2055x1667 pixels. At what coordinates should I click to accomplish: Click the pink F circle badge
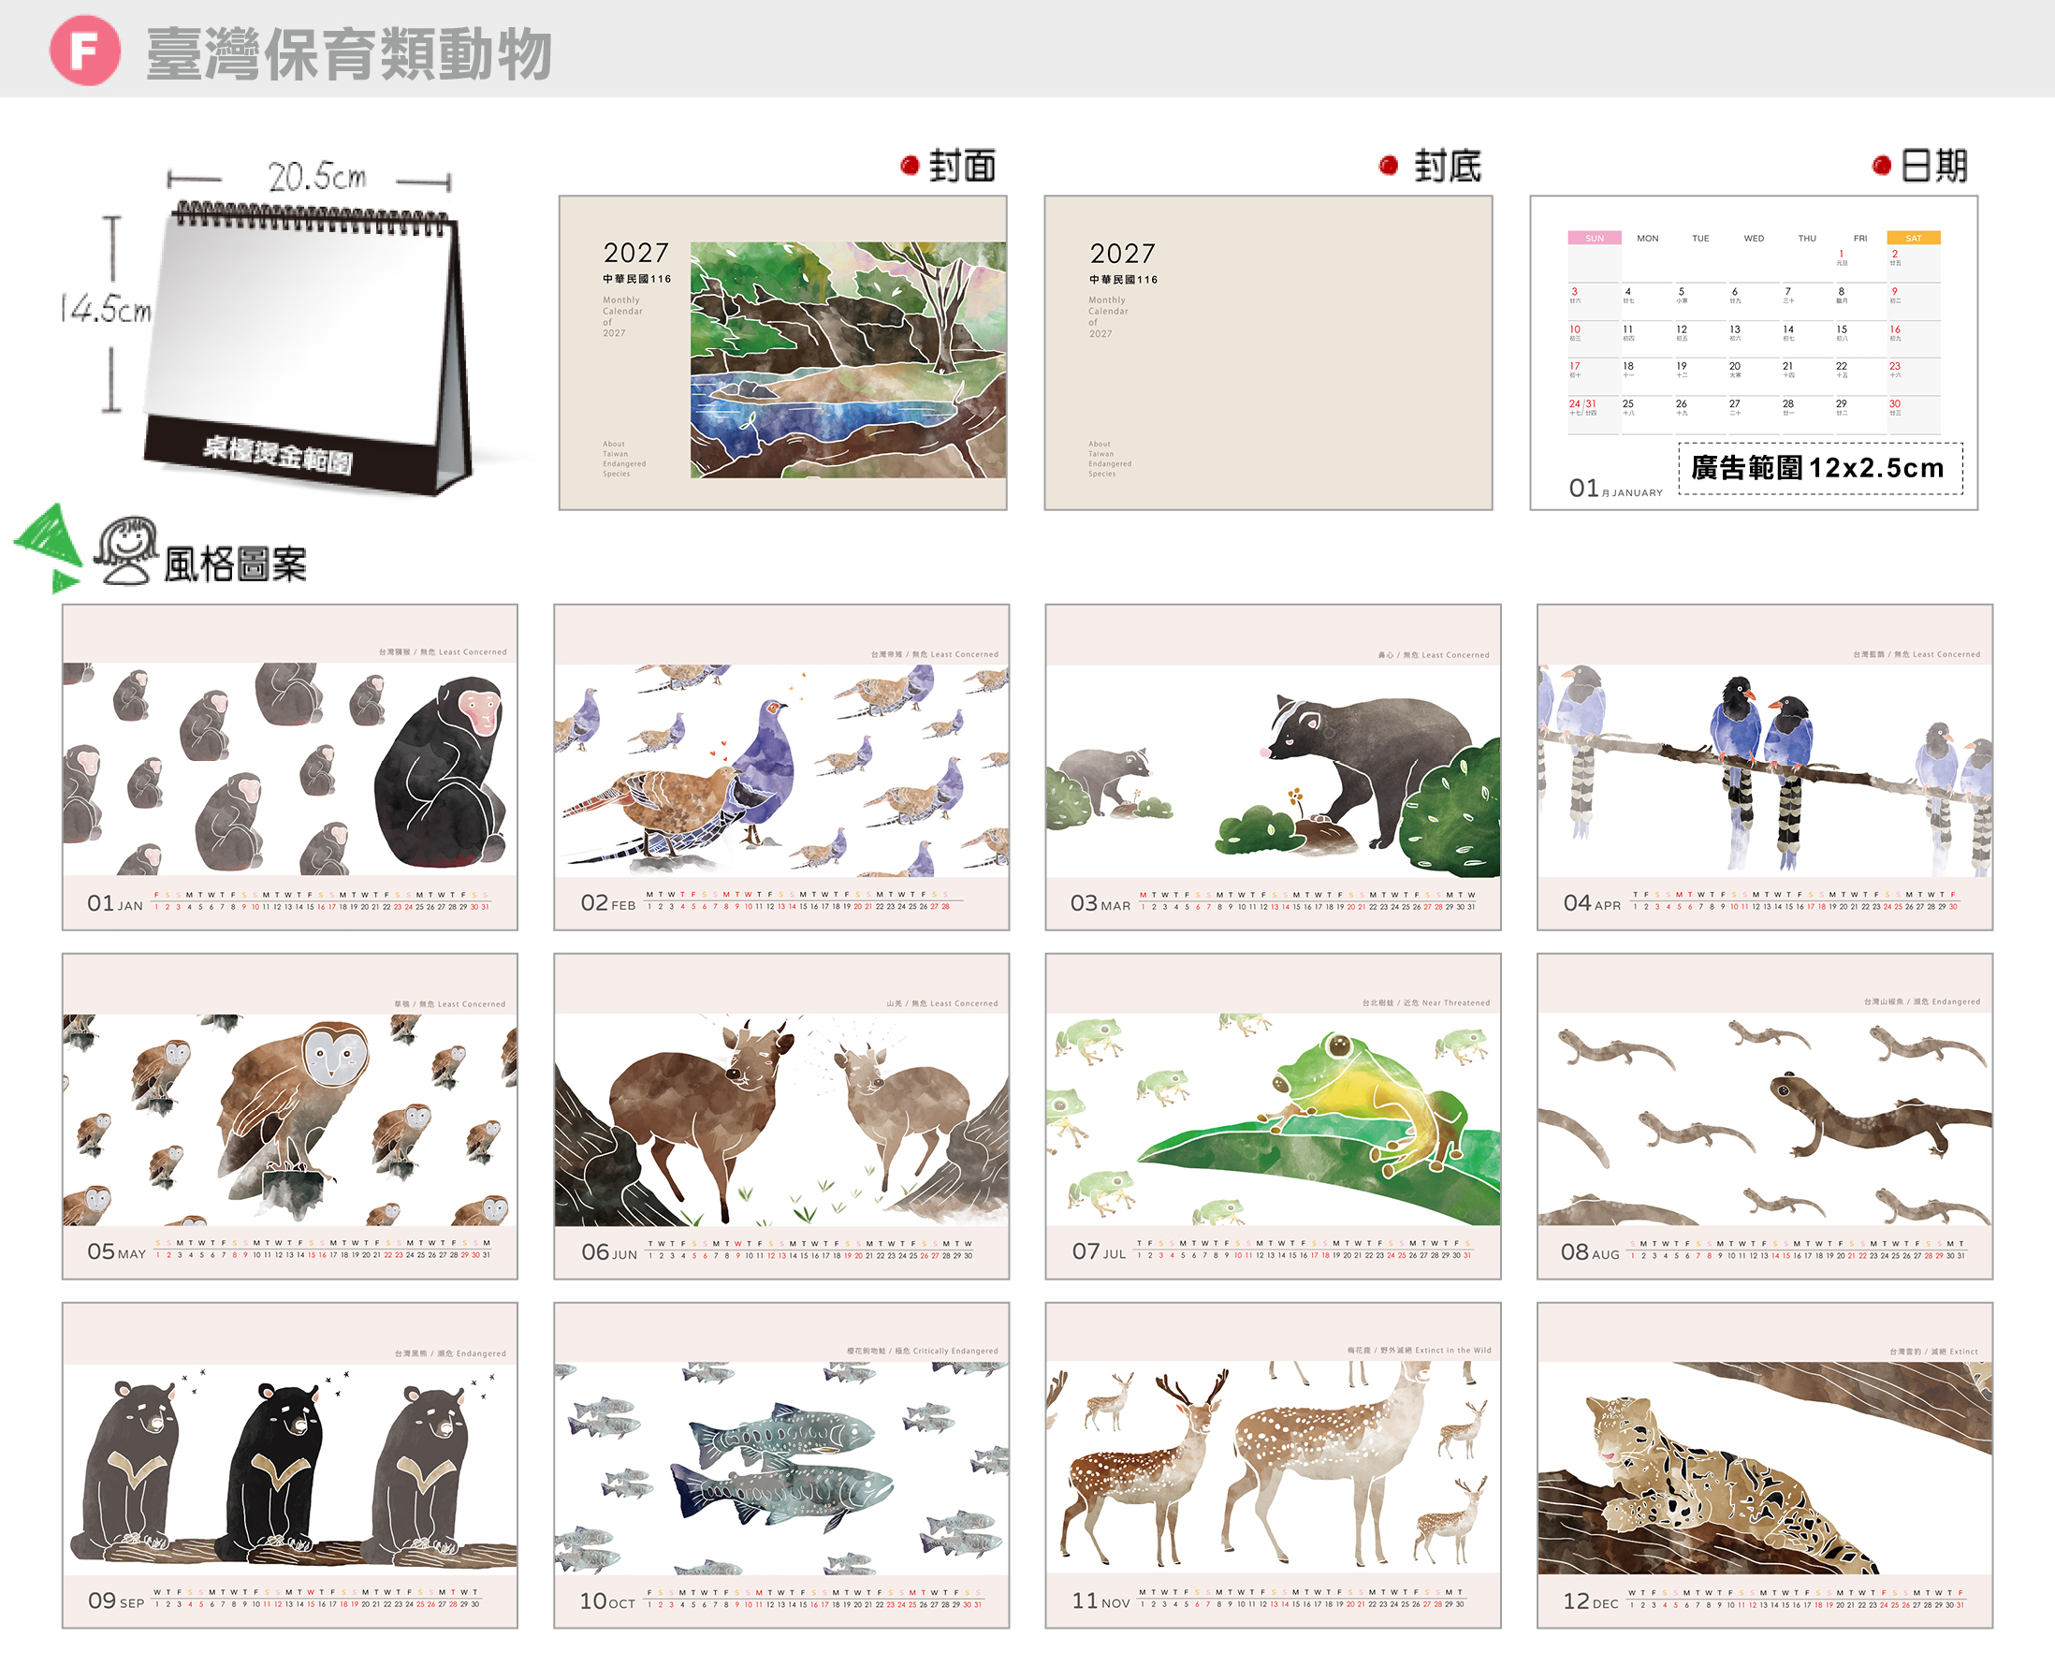pyautogui.click(x=84, y=50)
